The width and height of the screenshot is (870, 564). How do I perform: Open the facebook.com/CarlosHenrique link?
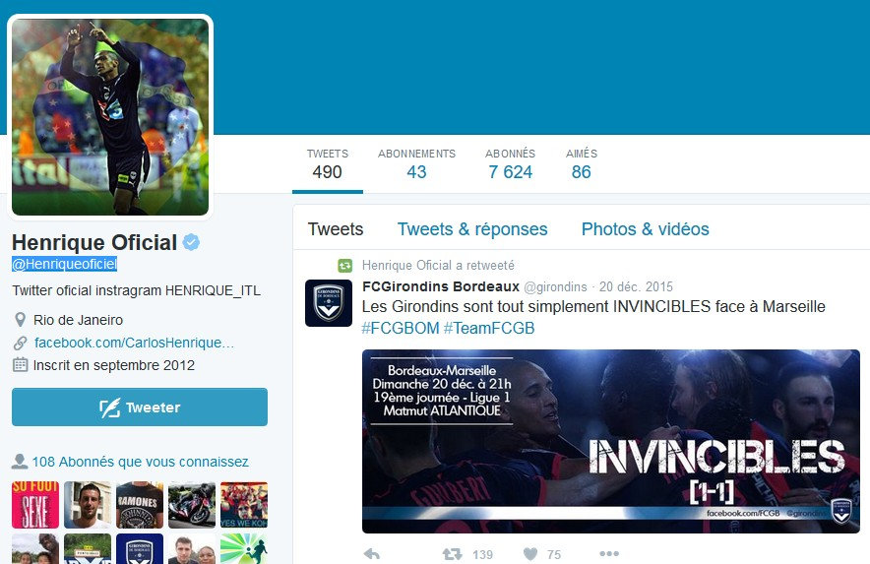point(134,343)
